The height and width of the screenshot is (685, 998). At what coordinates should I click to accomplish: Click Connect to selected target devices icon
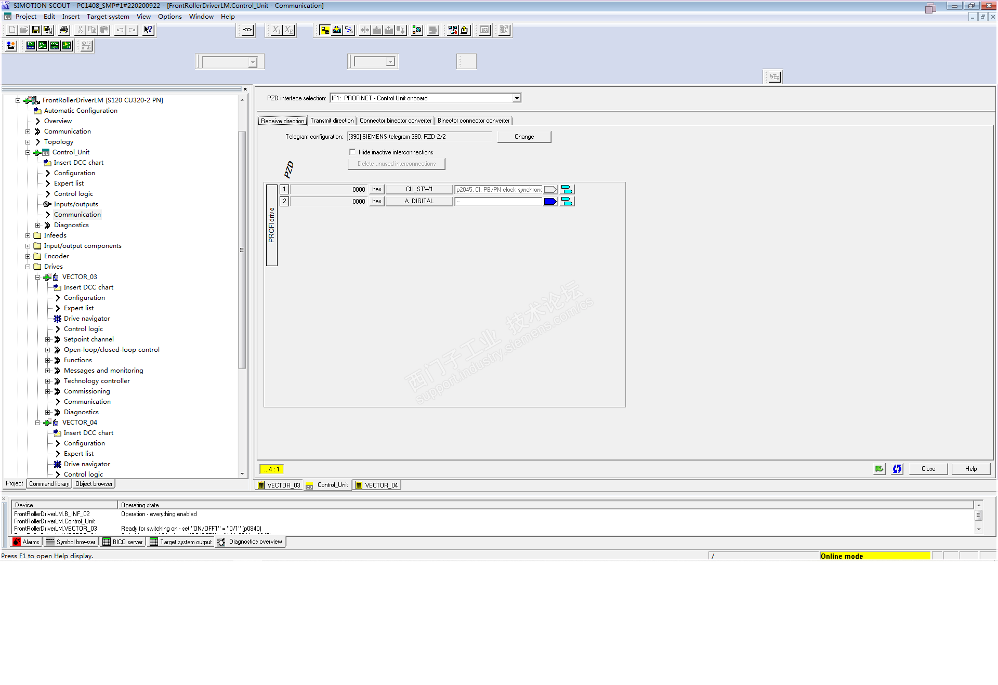[325, 30]
